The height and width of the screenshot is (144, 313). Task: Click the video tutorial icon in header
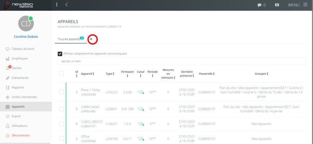click(x=277, y=5)
